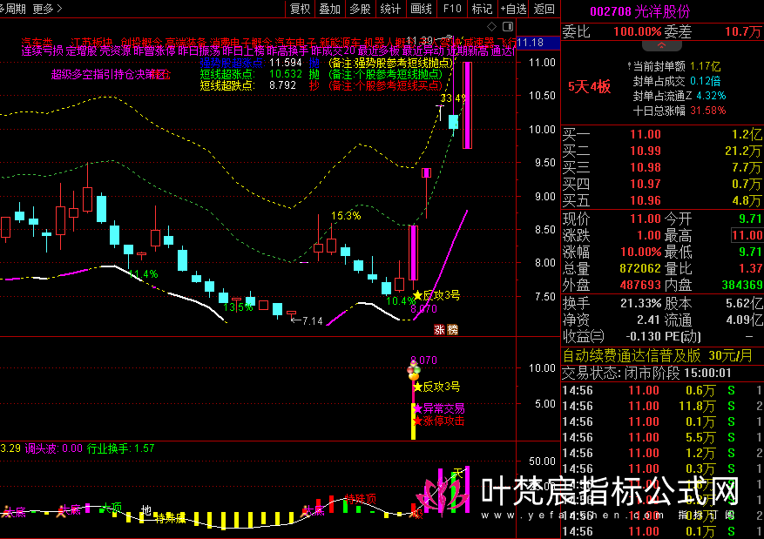Activate the 画线 drawing tools
The image size is (764, 539).
pos(421,9)
